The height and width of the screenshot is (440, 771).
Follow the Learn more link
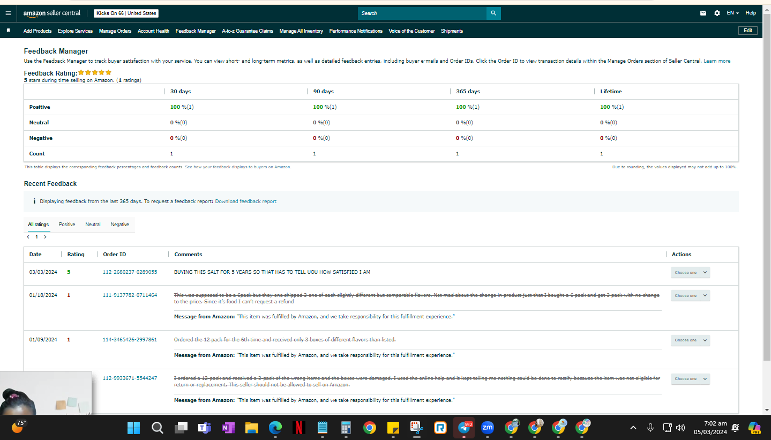point(717,61)
